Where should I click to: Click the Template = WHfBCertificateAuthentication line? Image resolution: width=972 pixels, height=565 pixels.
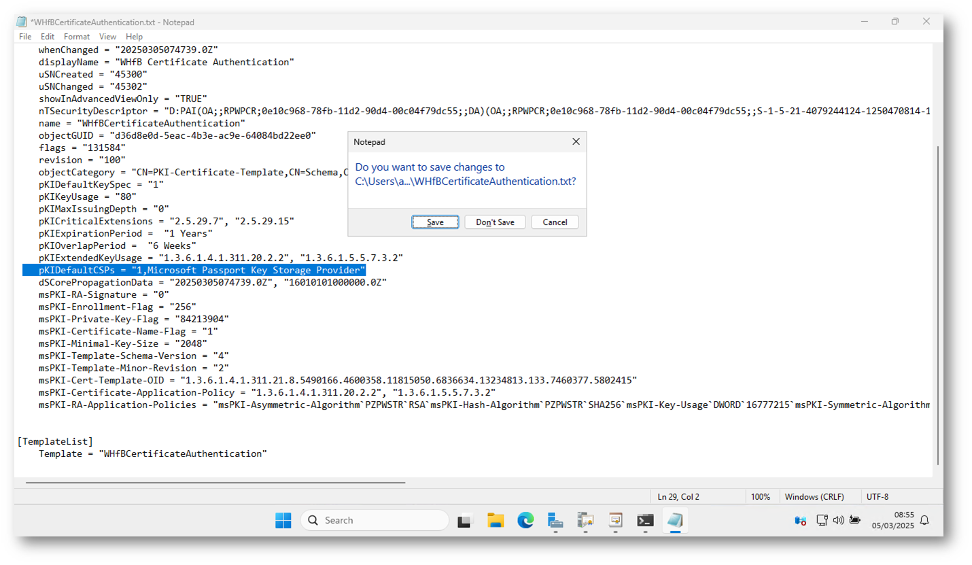click(152, 453)
